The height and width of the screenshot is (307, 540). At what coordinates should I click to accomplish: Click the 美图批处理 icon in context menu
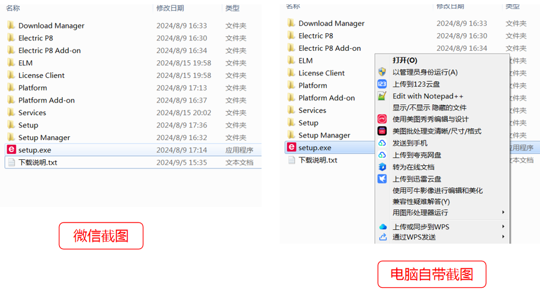pyautogui.click(x=382, y=131)
